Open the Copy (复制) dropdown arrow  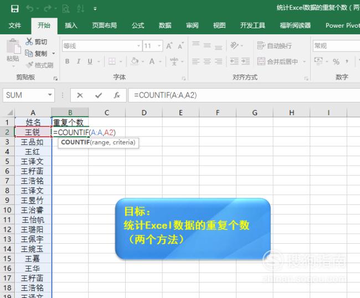[x=54, y=54]
